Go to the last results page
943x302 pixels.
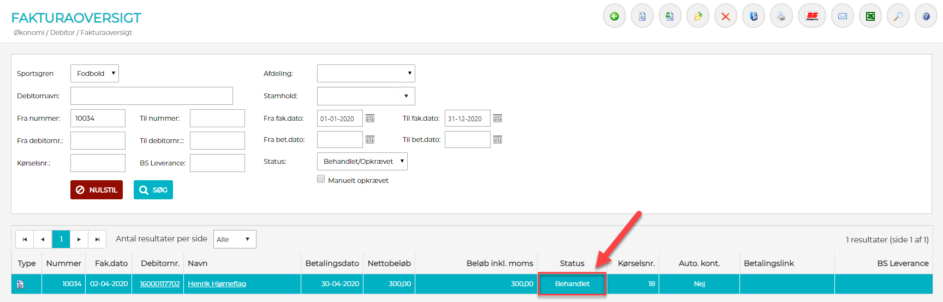coord(97,239)
